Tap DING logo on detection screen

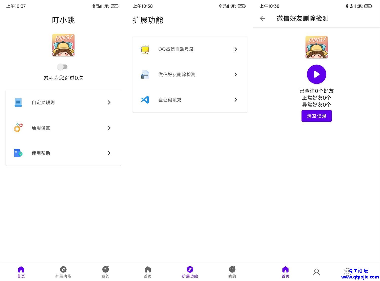317,47
